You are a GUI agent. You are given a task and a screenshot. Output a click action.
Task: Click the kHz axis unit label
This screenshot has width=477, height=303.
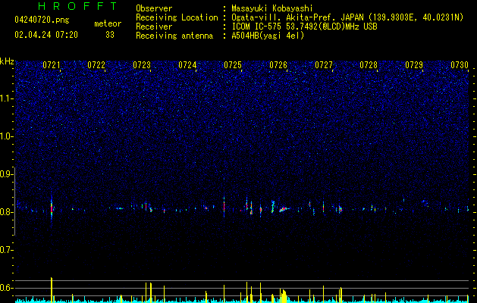pyautogui.click(x=7, y=61)
